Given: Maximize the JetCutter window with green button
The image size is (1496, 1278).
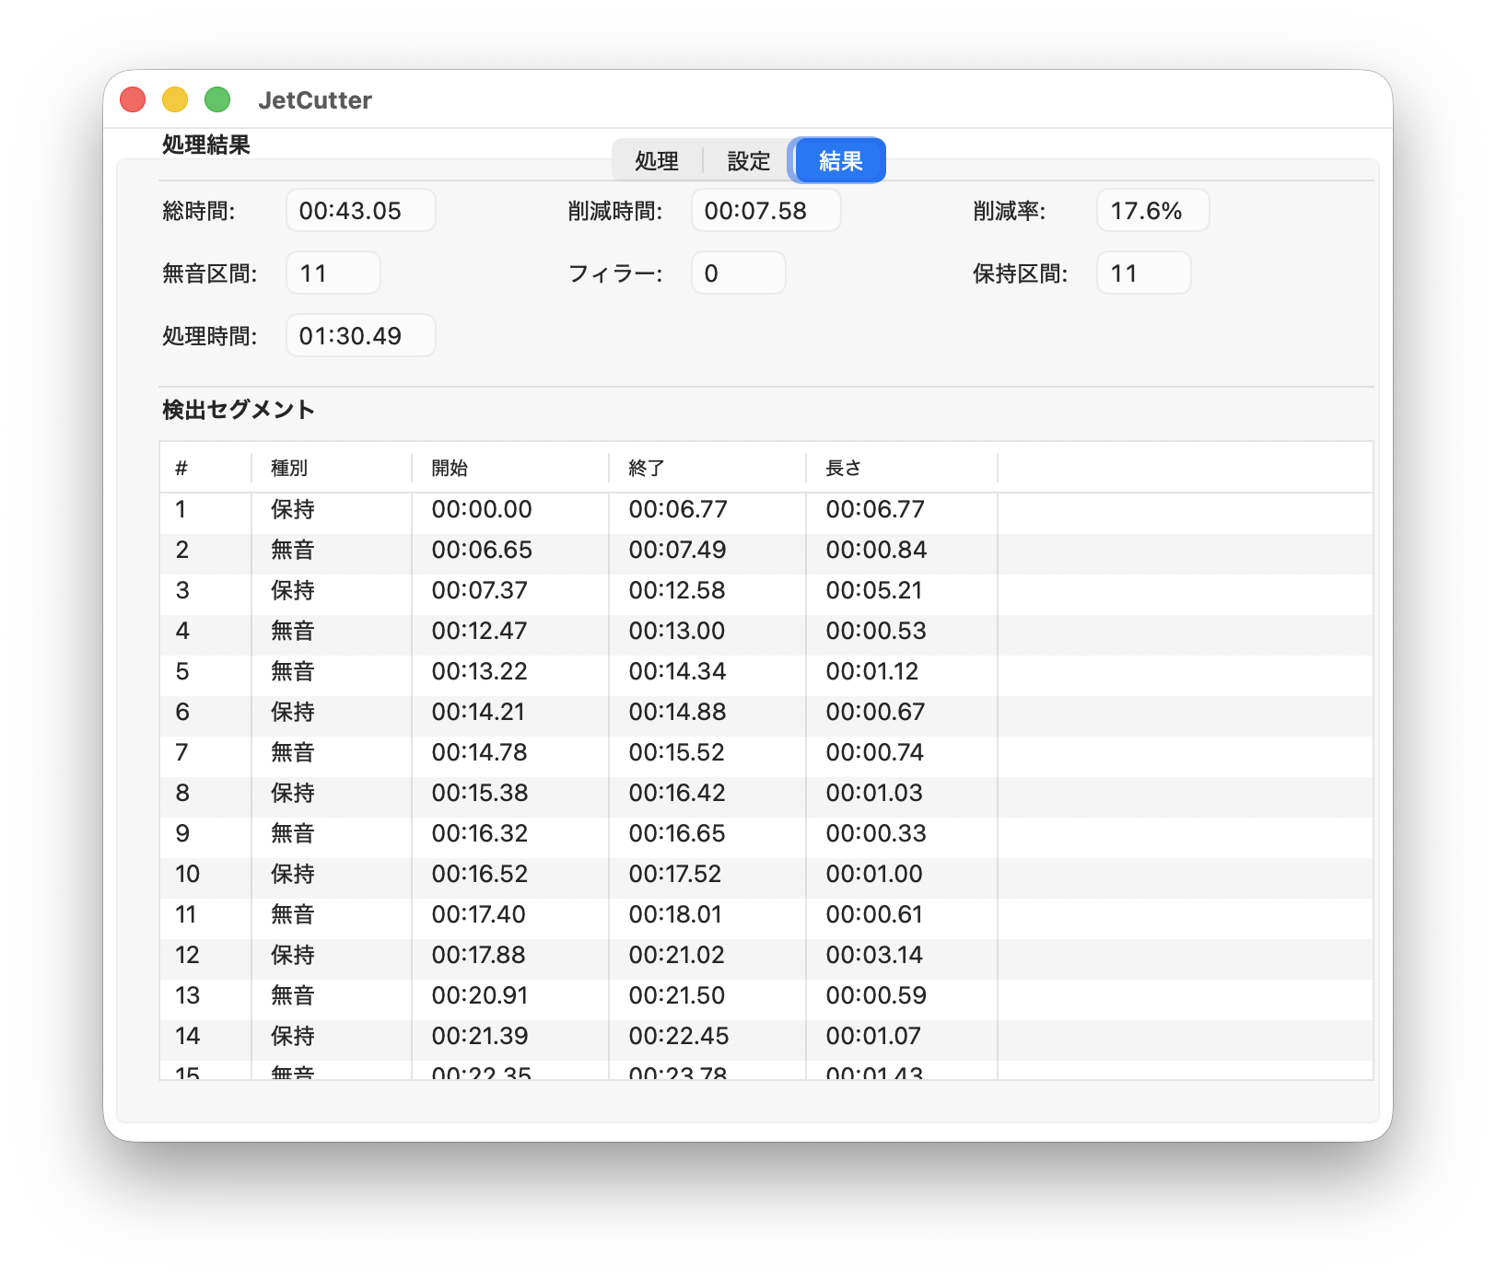Looking at the screenshot, I should 217,99.
